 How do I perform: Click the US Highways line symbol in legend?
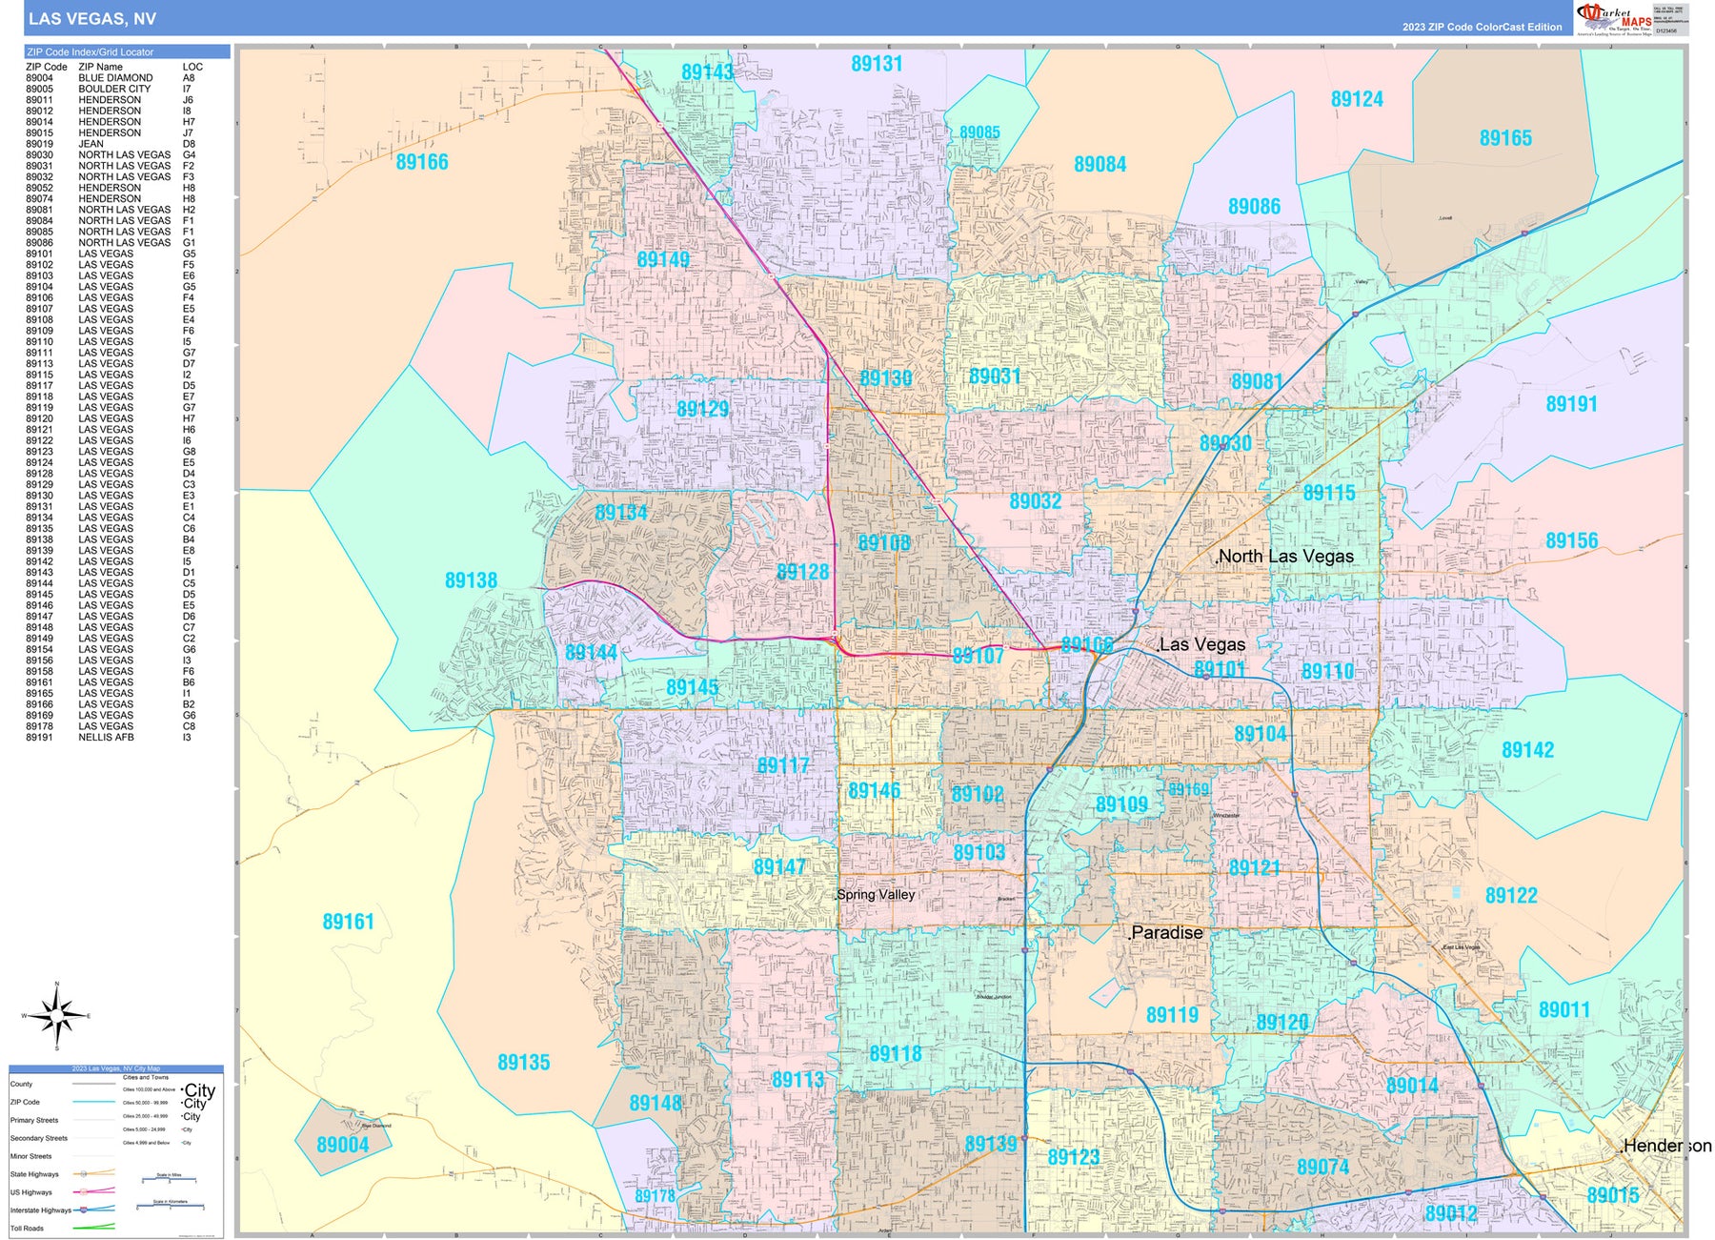pos(93,1191)
